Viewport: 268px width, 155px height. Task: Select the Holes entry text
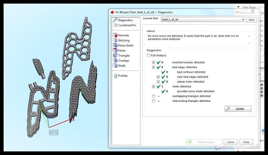point(122,51)
